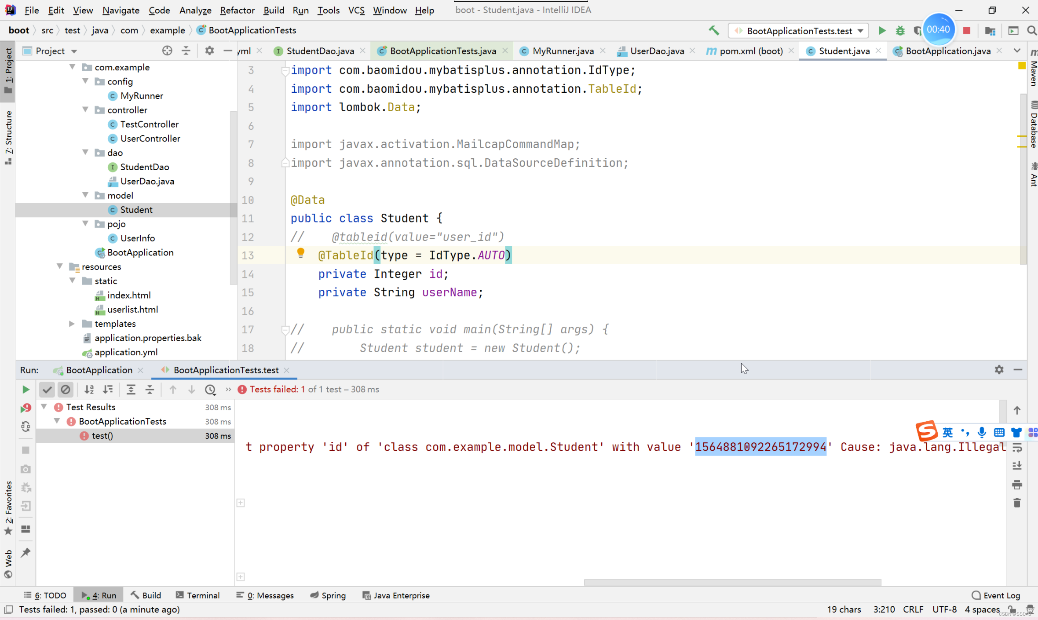
Task: Start debugging with the bug icon
Action: (900, 30)
